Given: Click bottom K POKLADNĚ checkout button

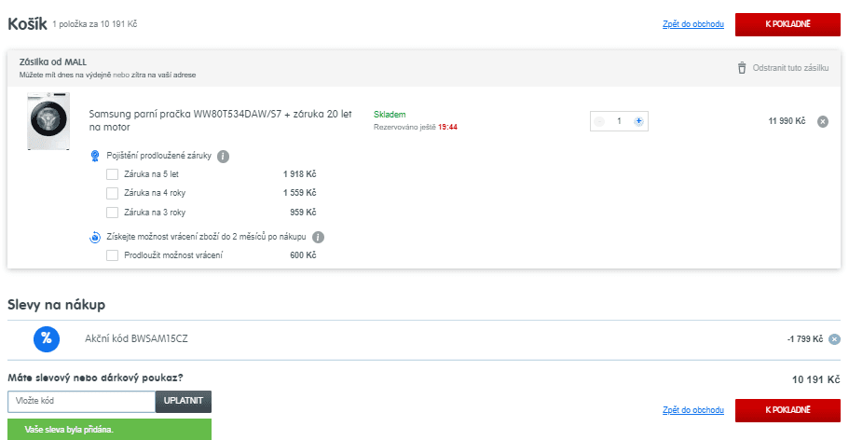Looking at the screenshot, I should (787, 410).
